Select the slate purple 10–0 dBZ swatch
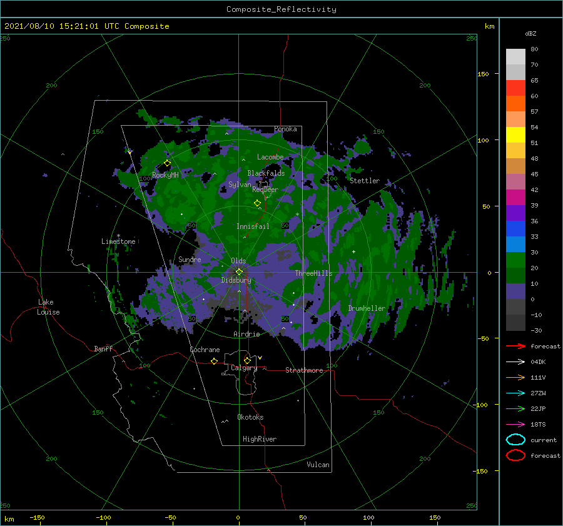563x526 pixels. [515, 291]
